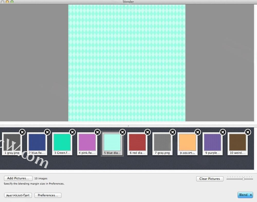Screen dimensions: 257x202
Task: Select the 3 Green thumbnail
Action: pos(62,144)
